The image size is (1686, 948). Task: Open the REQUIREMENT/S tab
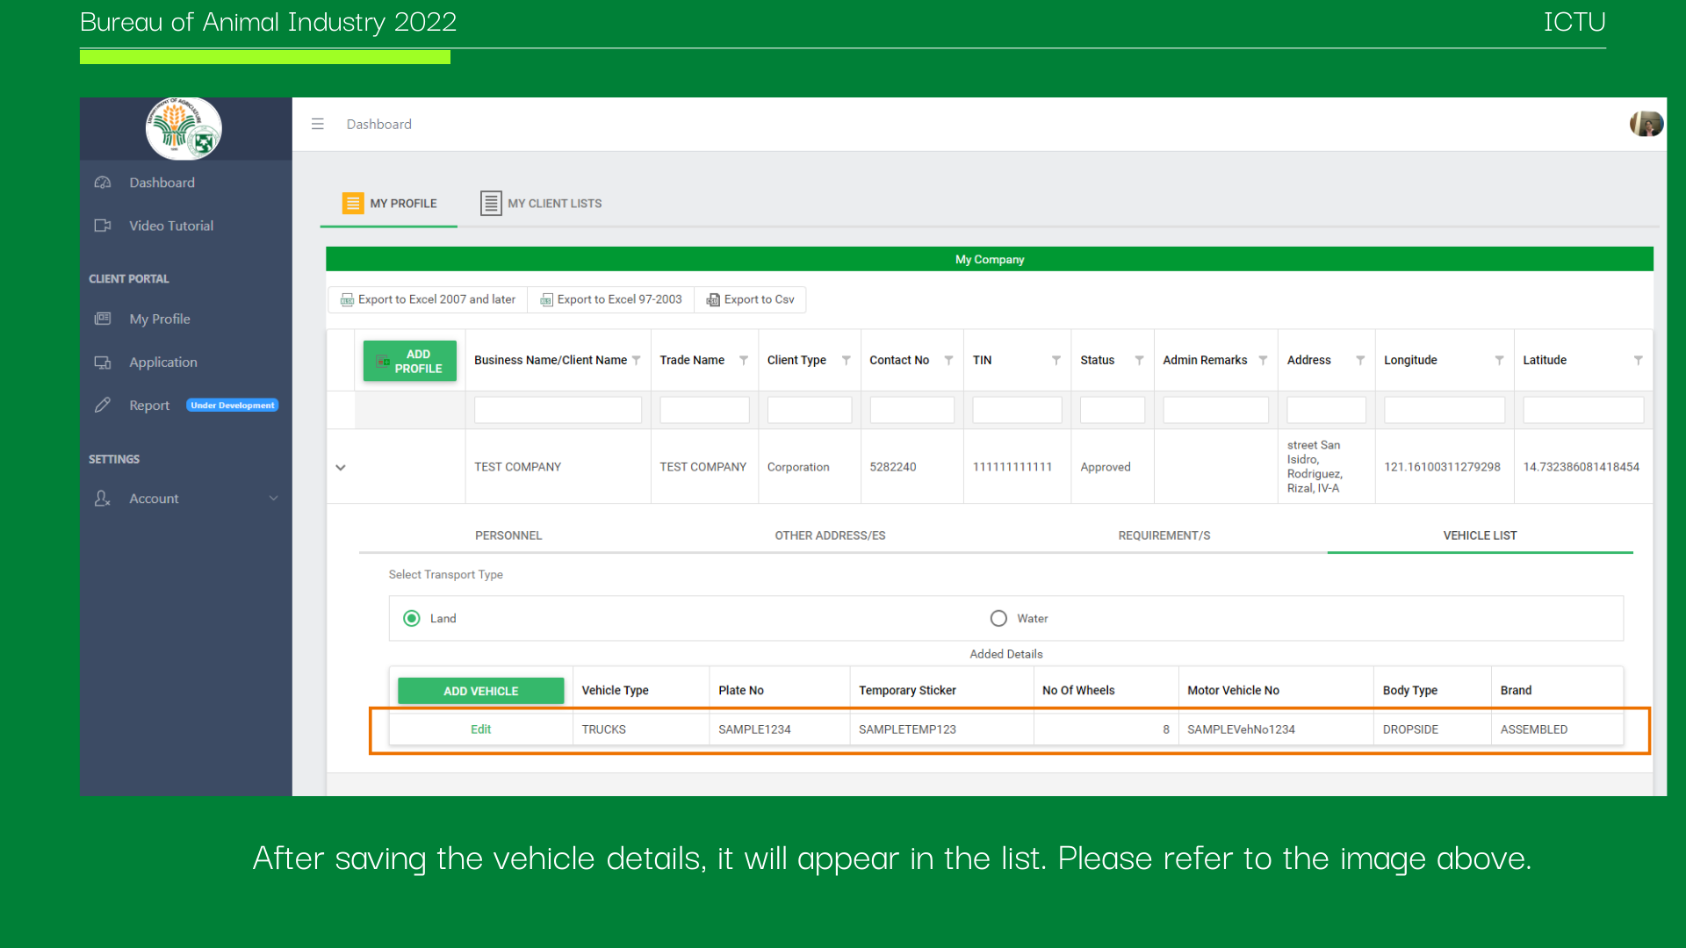point(1164,535)
